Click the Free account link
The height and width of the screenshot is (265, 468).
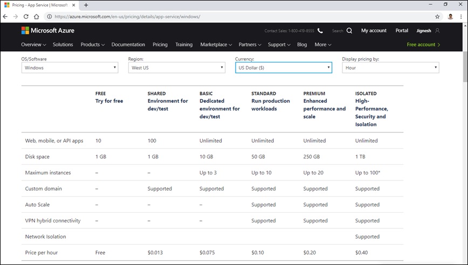click(423, 45)
